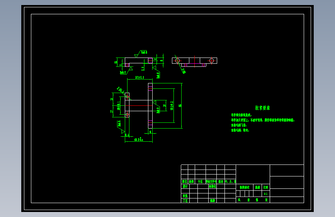Select the 标准化 cell text
The width and height of the screenshot is (335, 217).
click(x=213, y=186)
